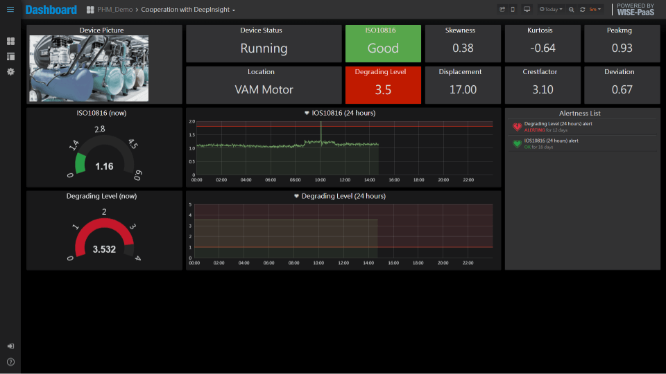Click the Skewness value 0.38

pyautogui.click(x=463, y=48)
